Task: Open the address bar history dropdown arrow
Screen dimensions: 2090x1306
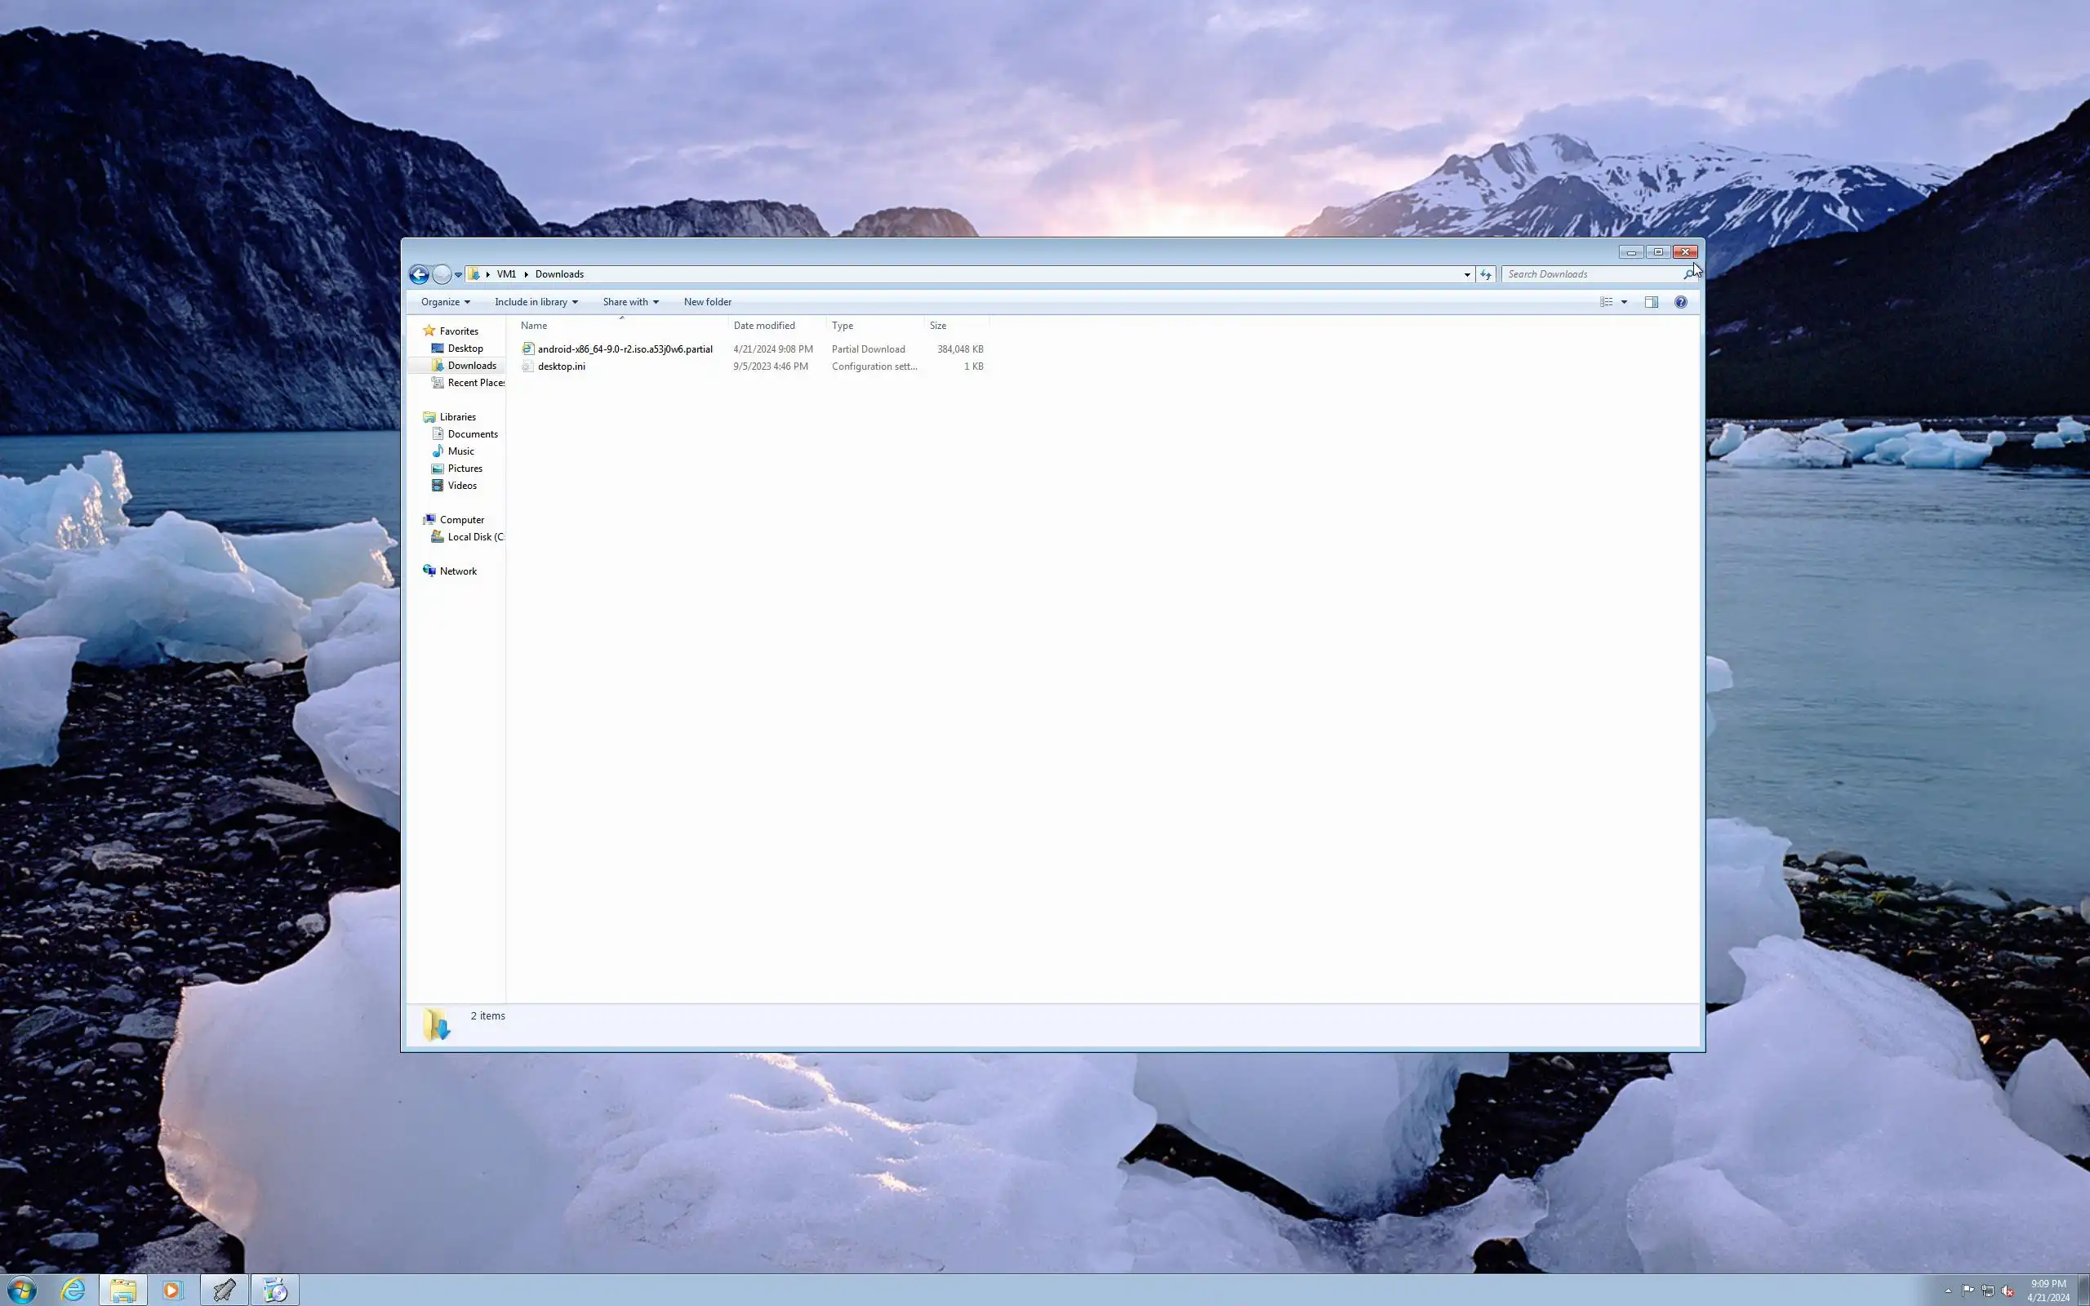Action: point(1466,275)
